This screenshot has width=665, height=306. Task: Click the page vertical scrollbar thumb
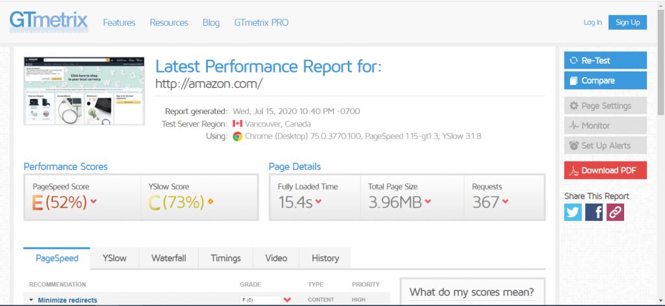click(660, 64)
